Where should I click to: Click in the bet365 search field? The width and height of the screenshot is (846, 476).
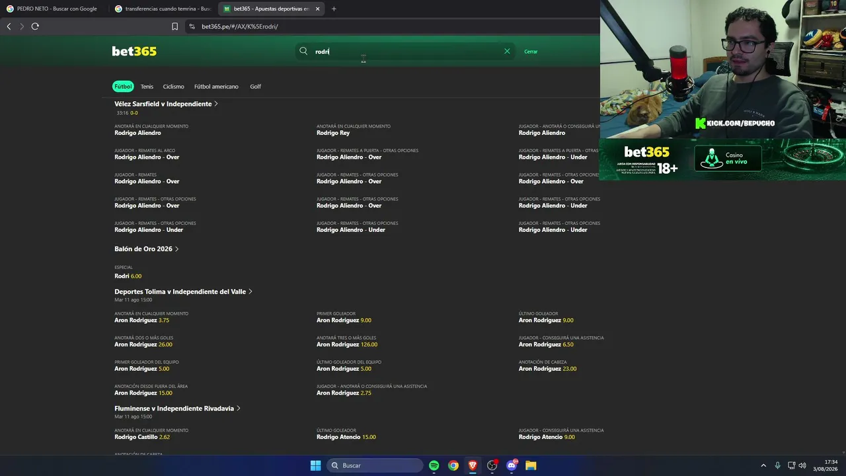406,51
